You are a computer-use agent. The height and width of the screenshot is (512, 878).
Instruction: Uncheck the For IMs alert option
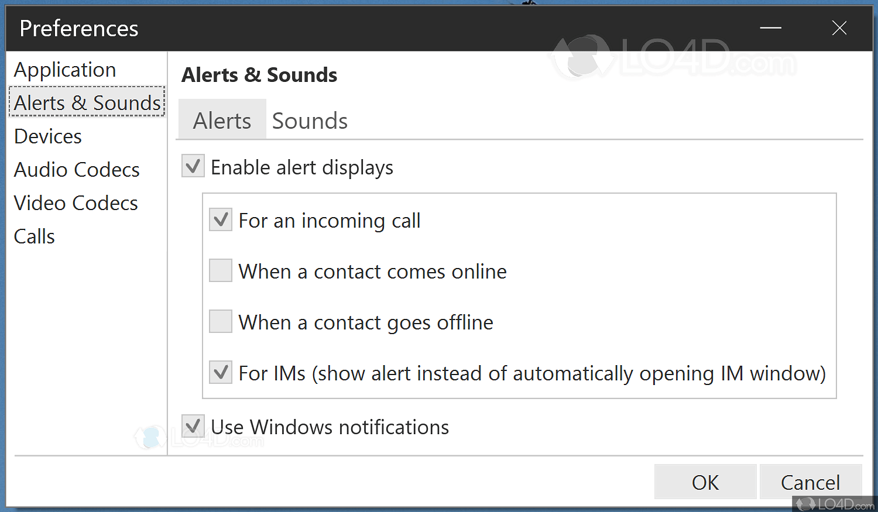point(220,372)
